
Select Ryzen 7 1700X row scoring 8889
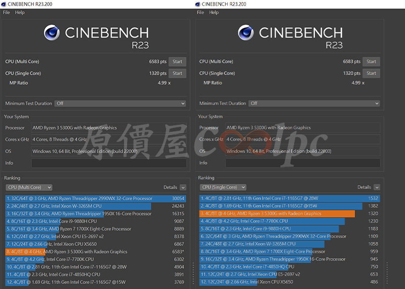coord(96,229)
